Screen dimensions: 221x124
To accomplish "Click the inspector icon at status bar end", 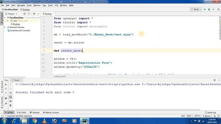I will click(x=219, y=116).
